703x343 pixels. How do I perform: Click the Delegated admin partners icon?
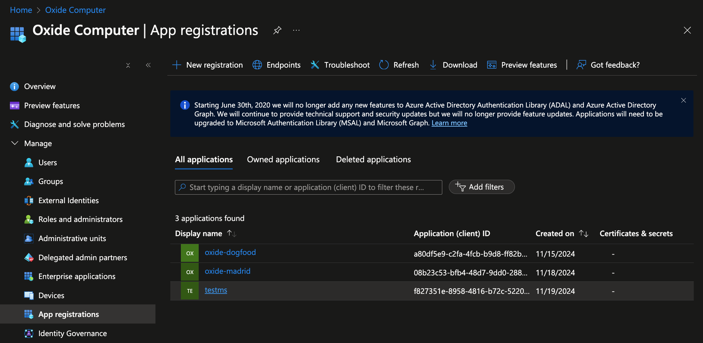pyautogui.click(x=29, y=258)
